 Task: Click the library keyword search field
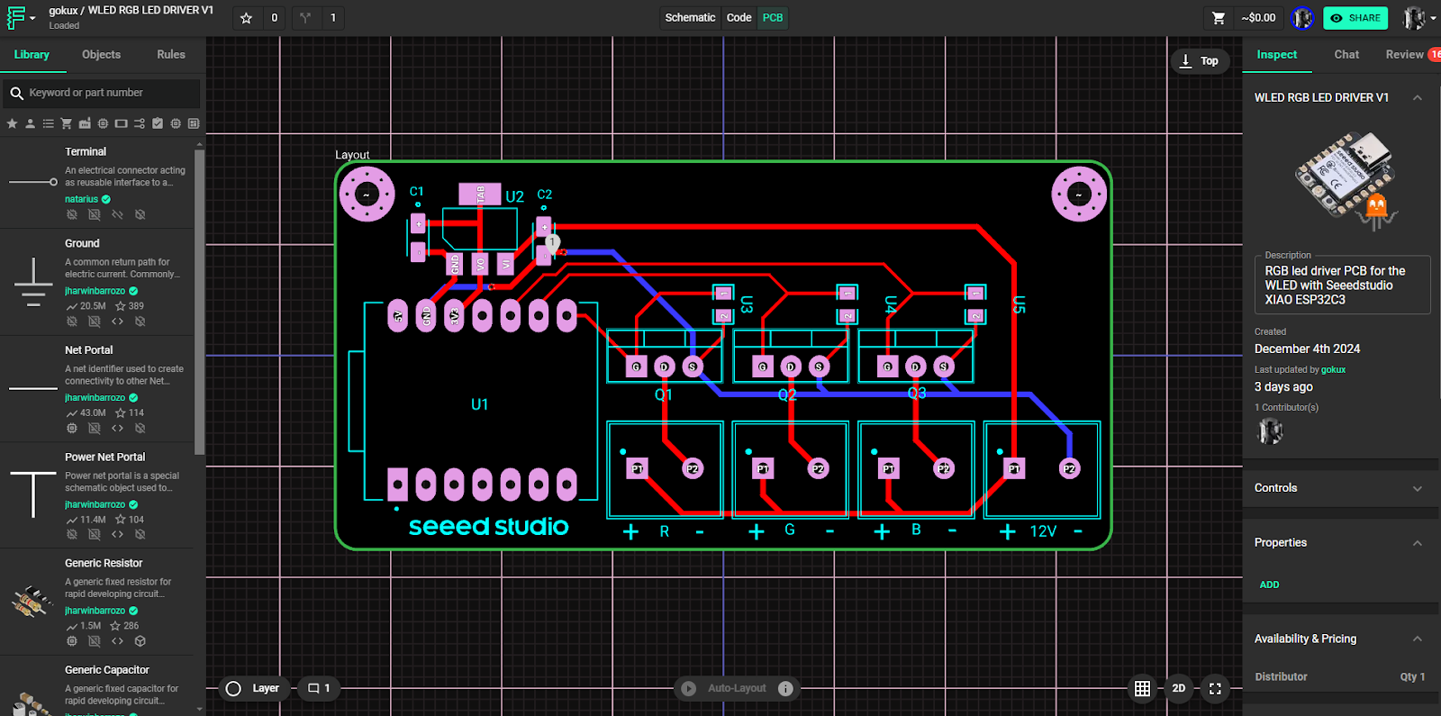pos(101,93)
